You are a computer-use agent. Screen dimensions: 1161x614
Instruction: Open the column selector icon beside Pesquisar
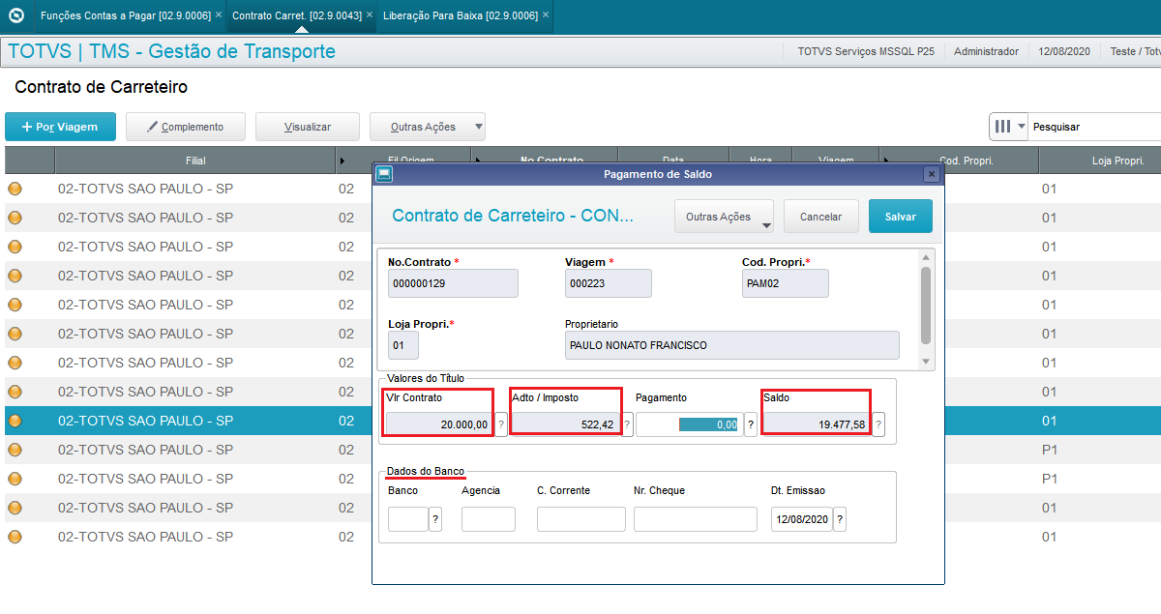pyautogui.click(x=1008, y=127)
